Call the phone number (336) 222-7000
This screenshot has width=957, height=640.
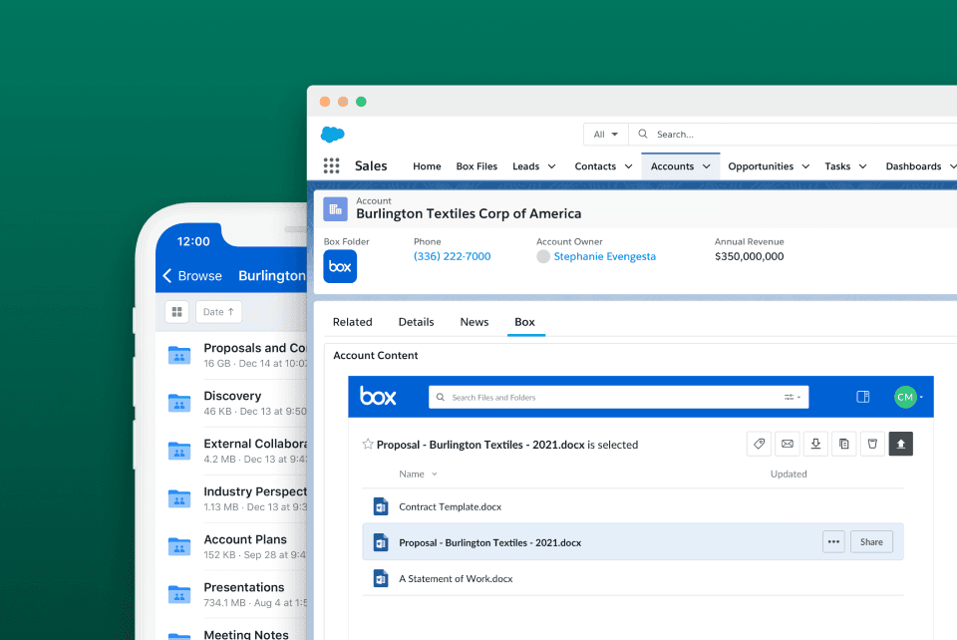click(453, 257)
